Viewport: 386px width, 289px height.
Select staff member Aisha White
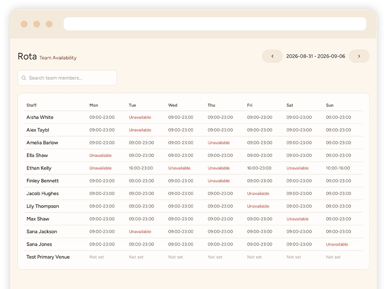(40, 117)
